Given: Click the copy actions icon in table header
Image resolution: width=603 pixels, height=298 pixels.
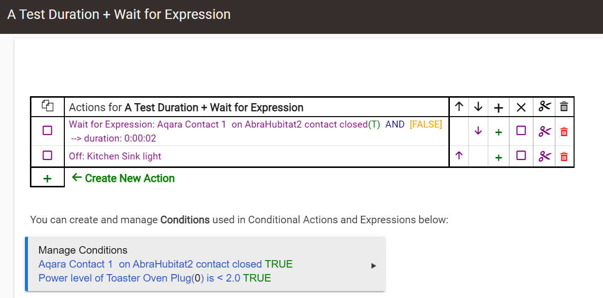Looking at the screenshot, I should 47,106.
